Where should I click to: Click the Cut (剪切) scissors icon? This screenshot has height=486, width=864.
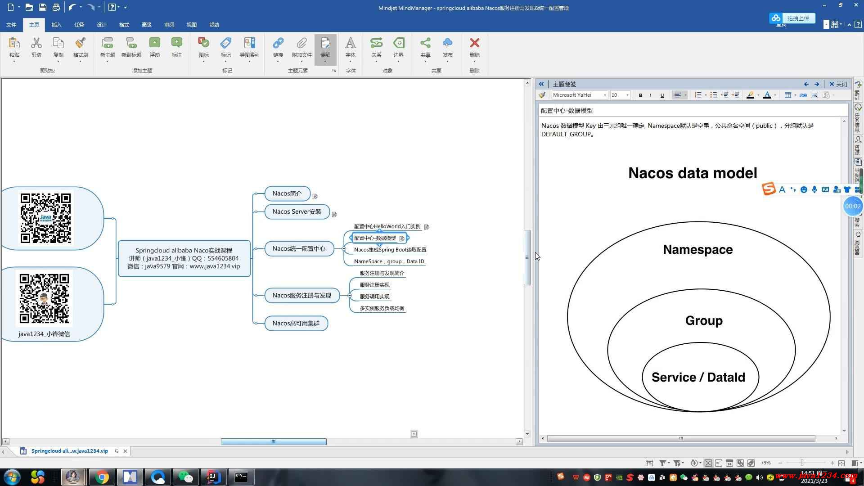tap(36, 43)
